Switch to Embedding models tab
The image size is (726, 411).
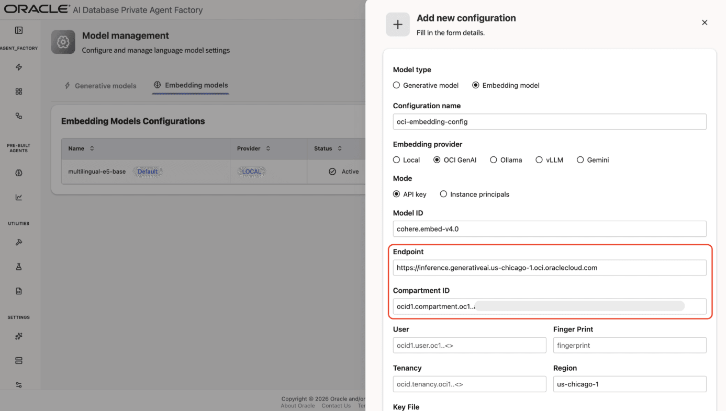191,85
